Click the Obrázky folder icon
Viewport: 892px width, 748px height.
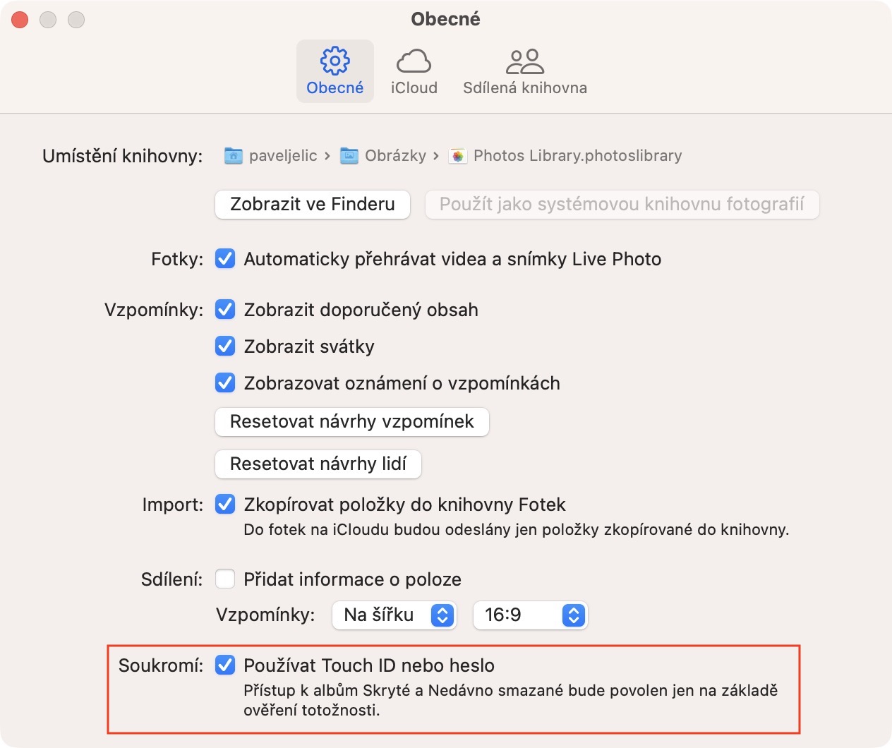tap(349, 156)
